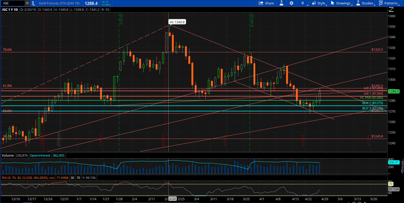This screenshot has height=203, width=404.
Task: Click the 5/20 date on time axis
Action: (x=374, y=199)
